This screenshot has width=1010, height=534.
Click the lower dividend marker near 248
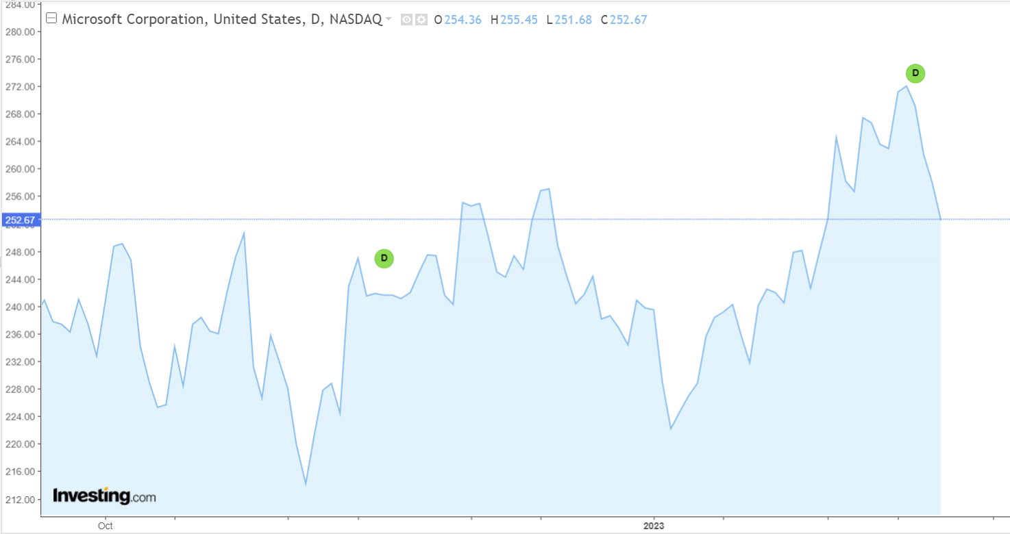click(384, 258)
